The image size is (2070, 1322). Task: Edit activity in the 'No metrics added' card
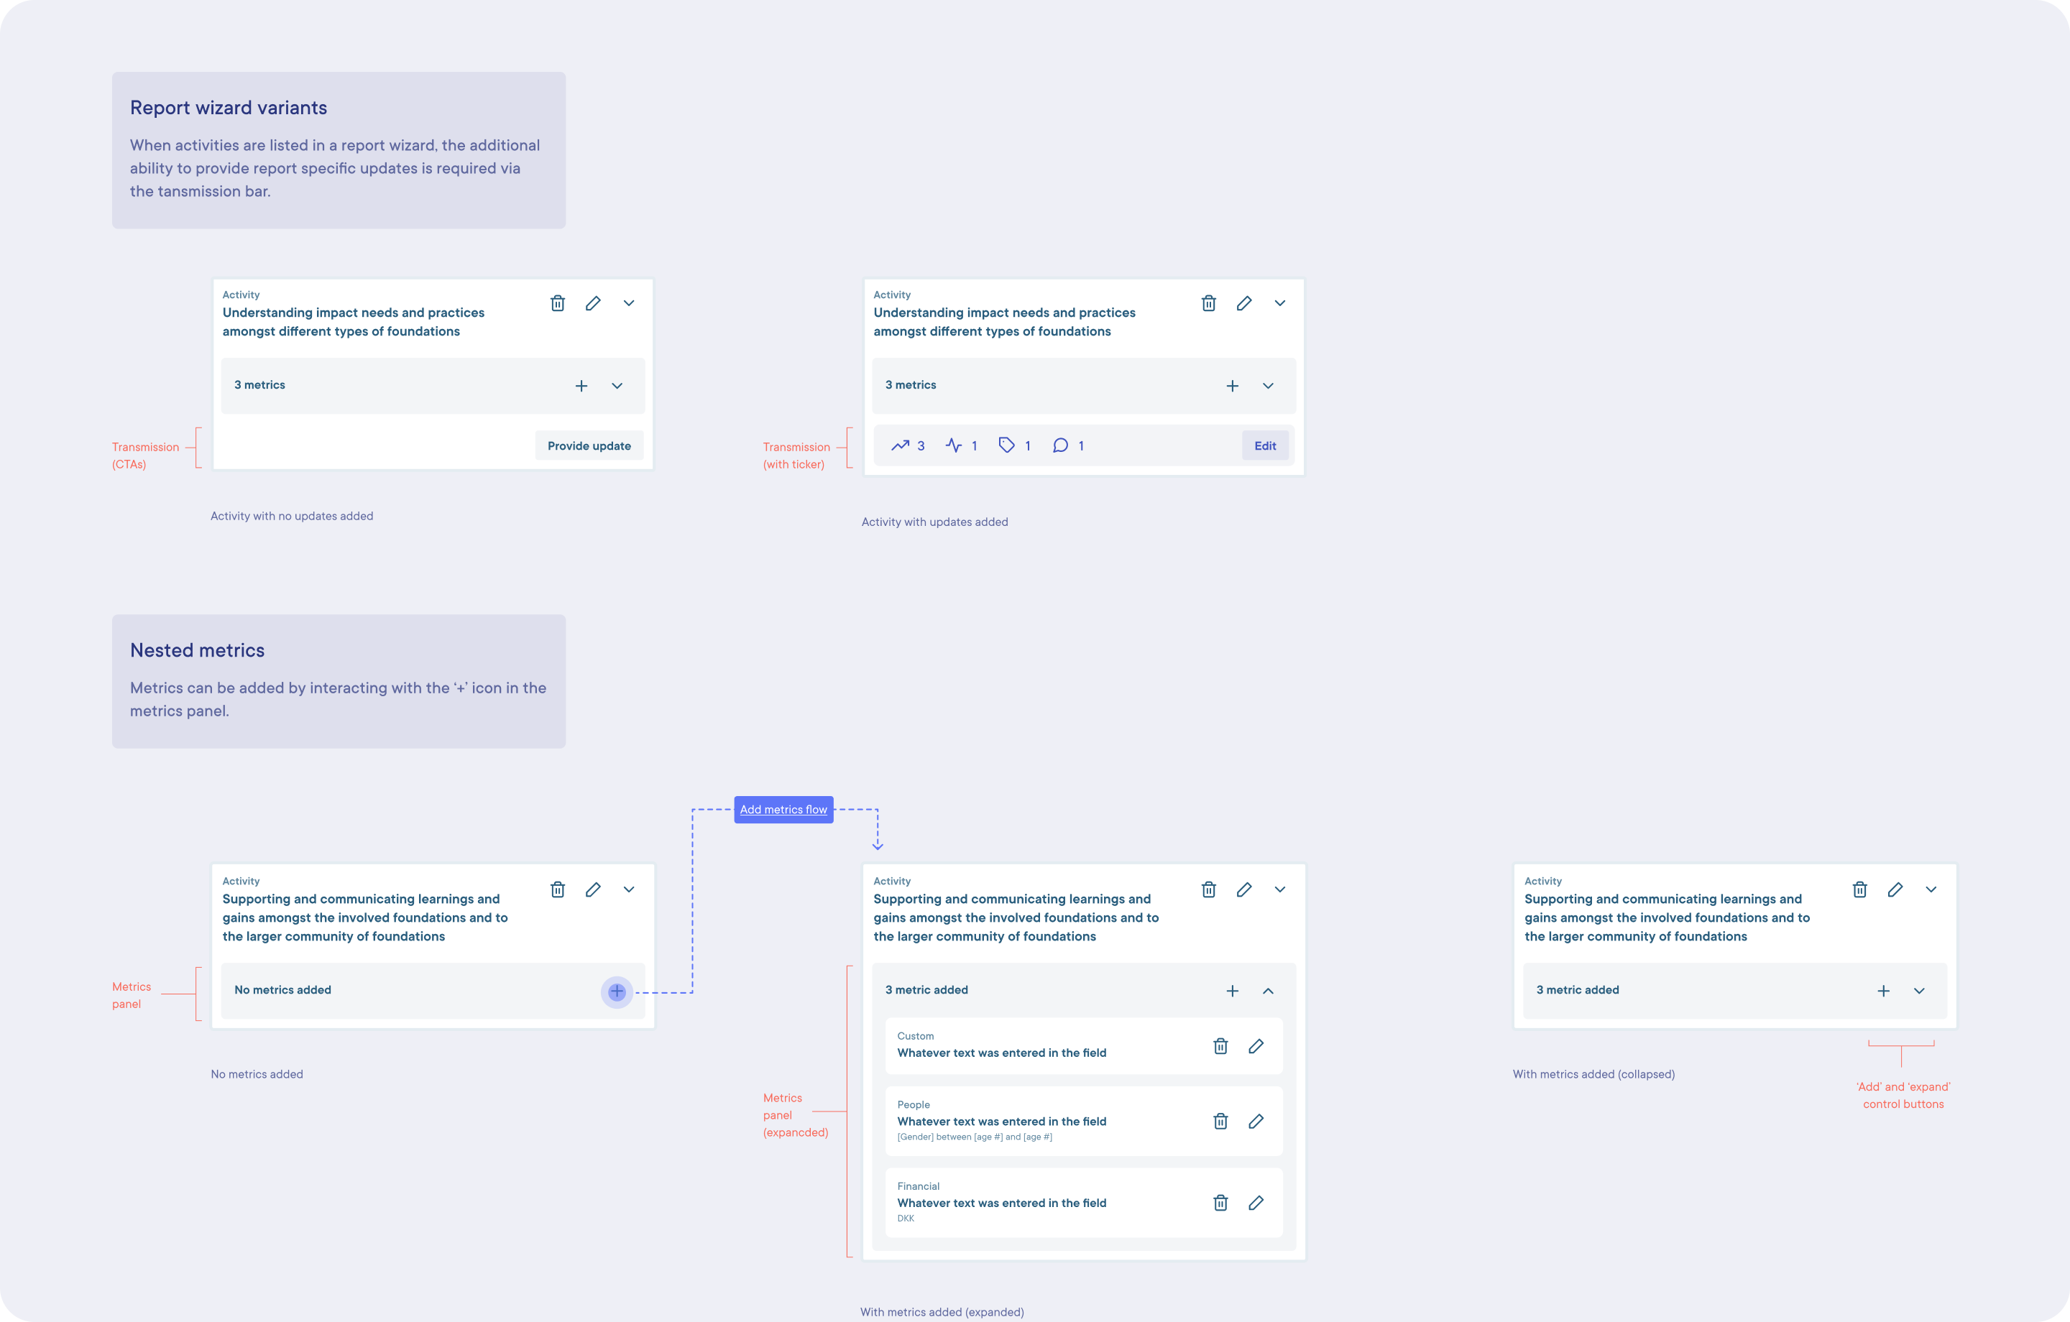coord(593,889)
